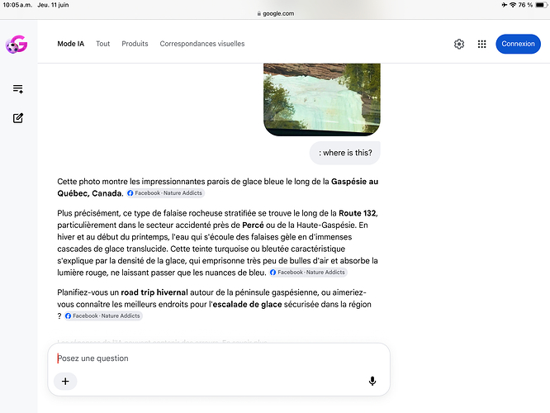Open the uploaded ice wall photo
The width and height of the screenshot is (550, 413).
pyautogui.click(x=321, y=99)
